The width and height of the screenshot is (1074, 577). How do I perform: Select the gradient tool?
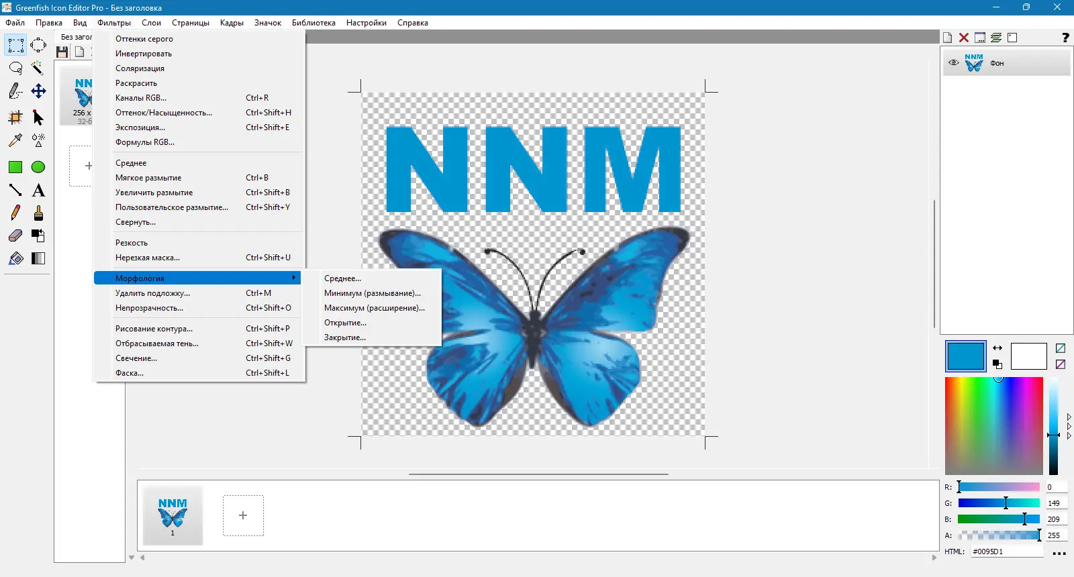(x=38, y=258)
